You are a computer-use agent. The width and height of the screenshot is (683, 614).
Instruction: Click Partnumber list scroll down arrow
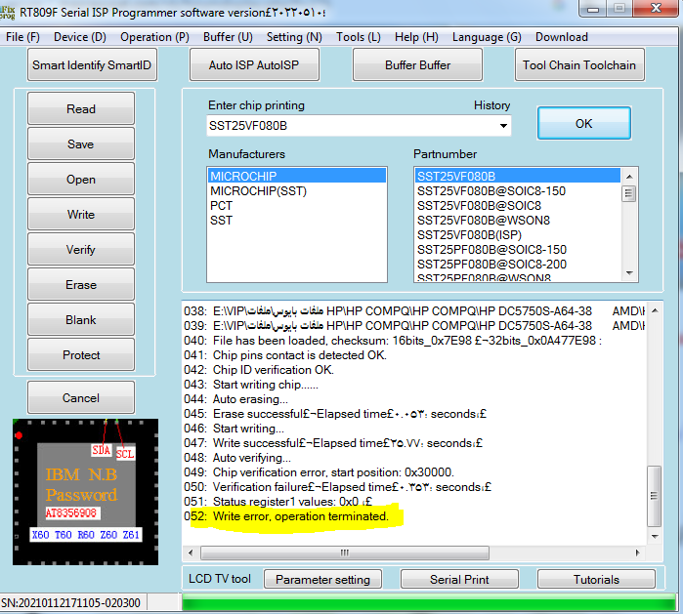click(x=629, y=273)
